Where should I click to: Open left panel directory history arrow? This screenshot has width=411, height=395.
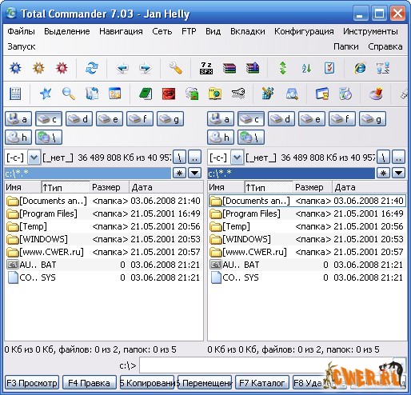195,174
